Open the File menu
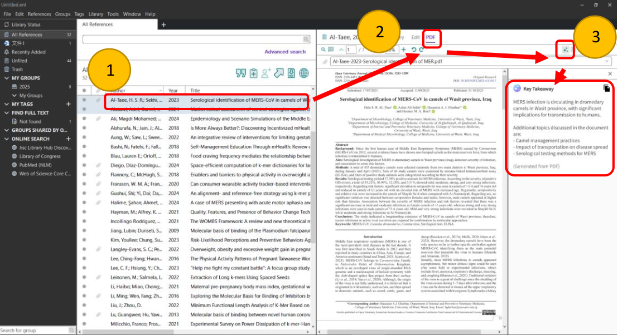This screenshot has height=335, width=618. pos(7,14)
